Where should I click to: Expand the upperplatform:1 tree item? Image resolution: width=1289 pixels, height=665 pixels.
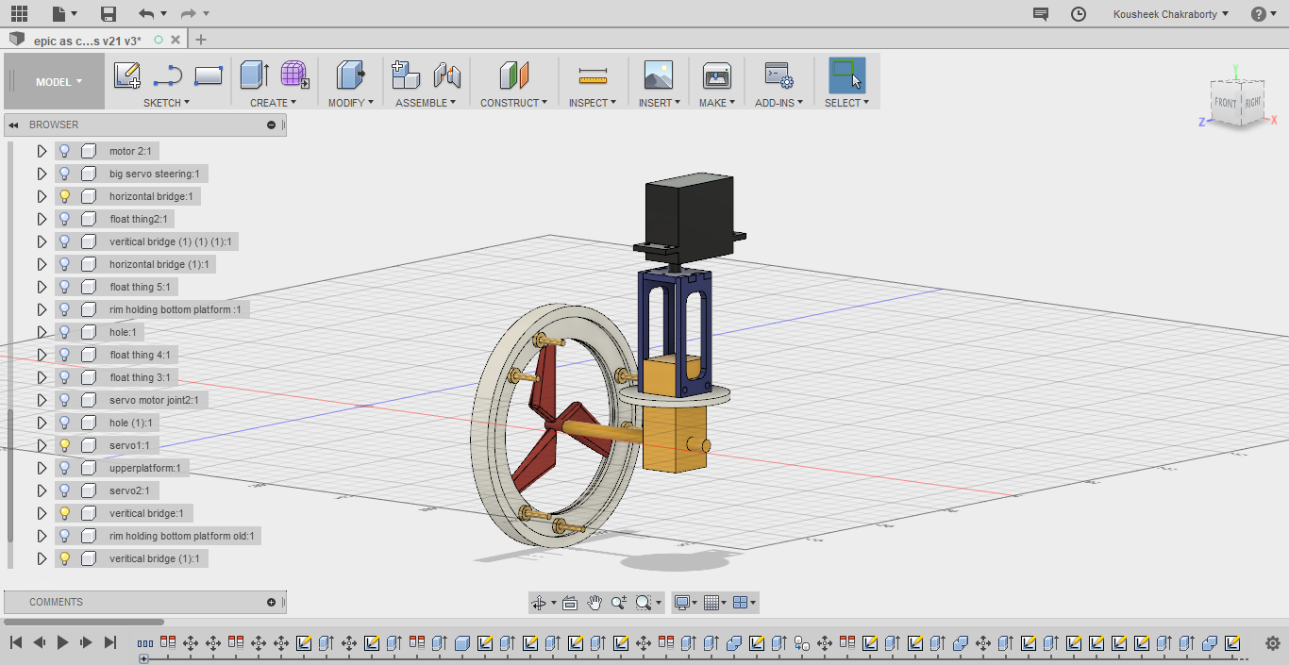(x=41, y=467)
